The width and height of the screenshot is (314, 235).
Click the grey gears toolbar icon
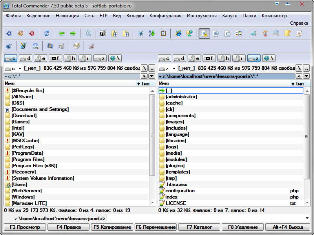tap(88, 33)
